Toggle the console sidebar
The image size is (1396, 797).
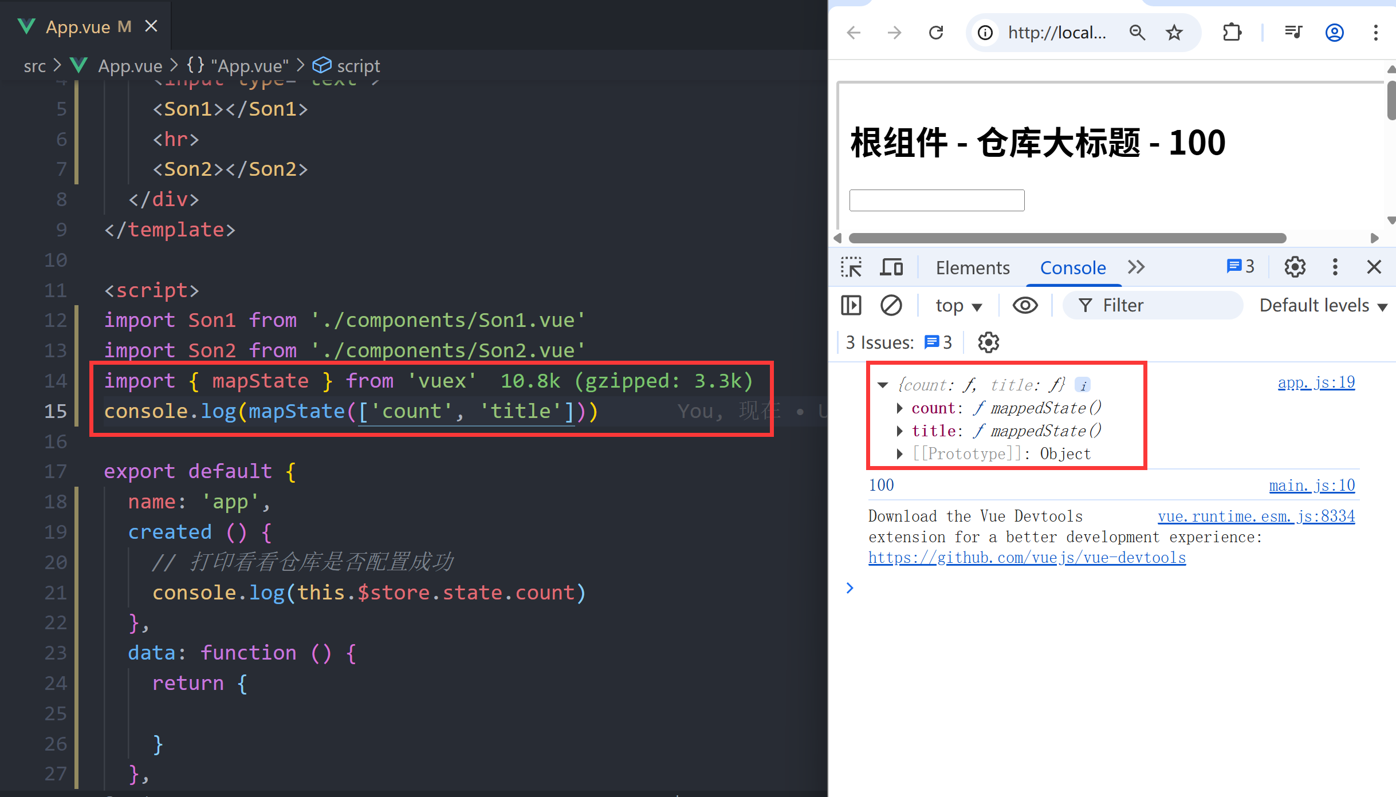pyautogui.click(x=851, y=305)
